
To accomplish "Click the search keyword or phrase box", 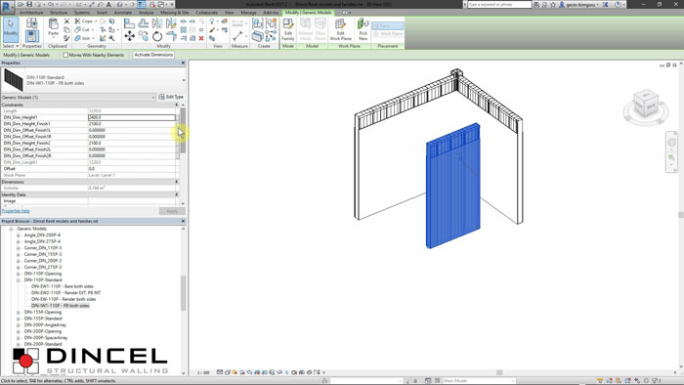I will (x=499, y=4).
